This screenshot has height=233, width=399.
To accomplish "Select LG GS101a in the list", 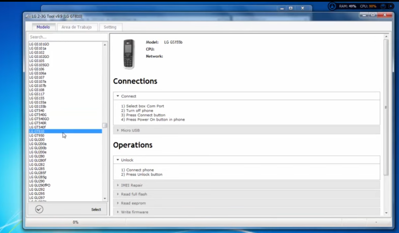I will tap(65, 48).
